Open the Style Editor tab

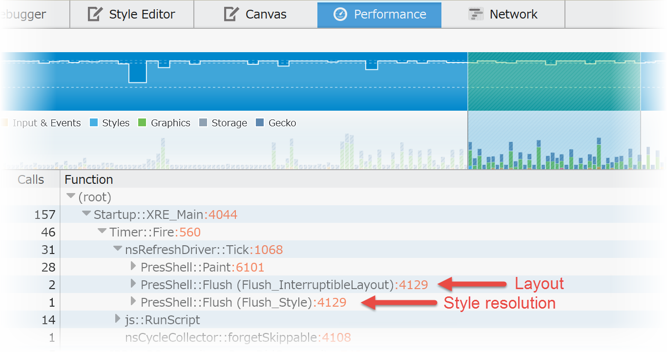point(132,14)
